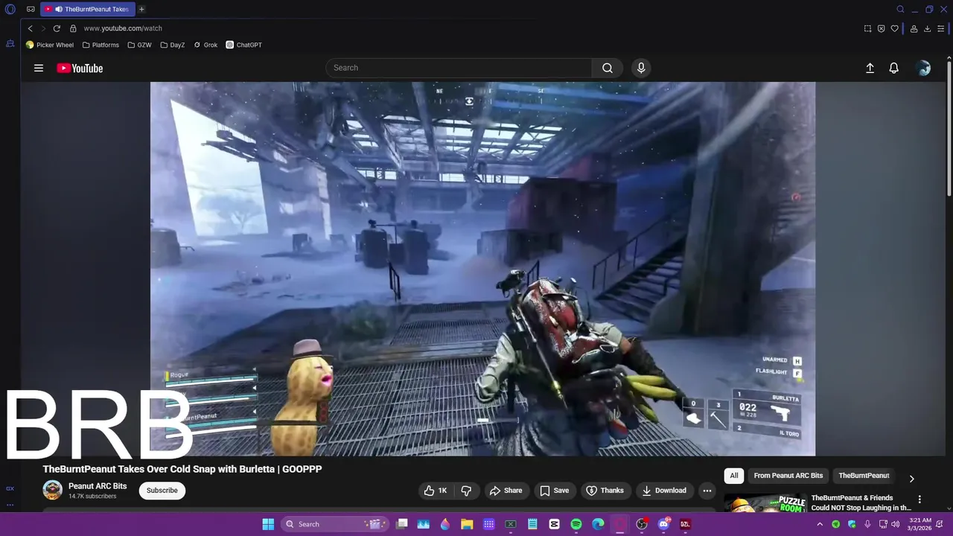Open Spotify from the taskbar
953x536 pixels.
pos(576,524)
